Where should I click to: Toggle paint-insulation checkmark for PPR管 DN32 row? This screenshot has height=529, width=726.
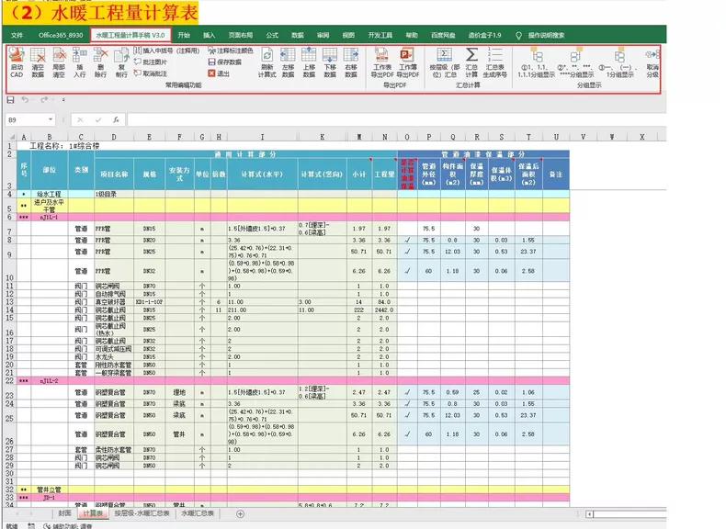click(x=407, y=271)
